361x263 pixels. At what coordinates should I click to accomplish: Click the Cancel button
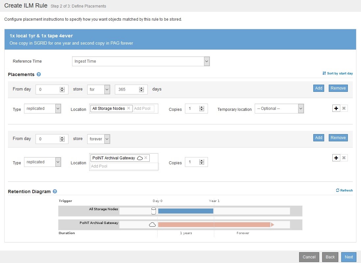(309, 257)
